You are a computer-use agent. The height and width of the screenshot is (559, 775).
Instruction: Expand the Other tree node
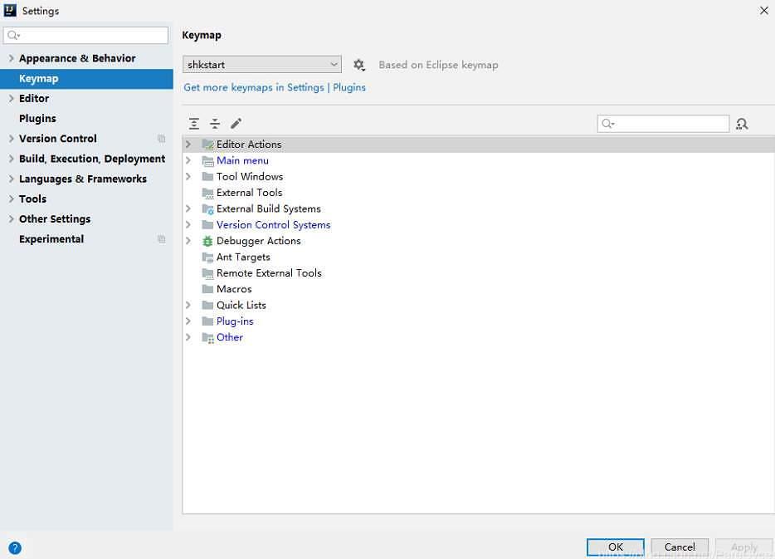(x=188, y=337)
